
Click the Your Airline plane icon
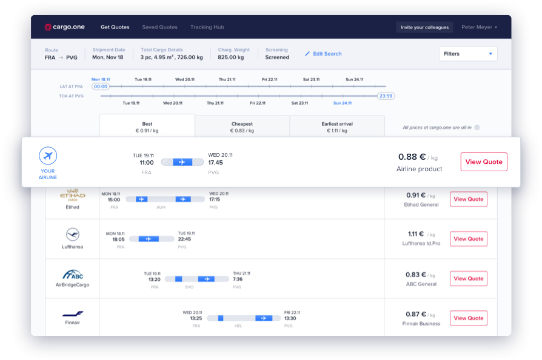(x=48, y=156)
